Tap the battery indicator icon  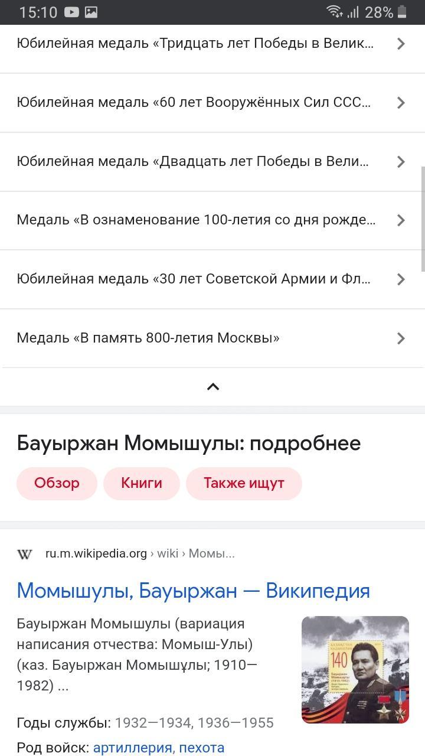tap(403, 12)
